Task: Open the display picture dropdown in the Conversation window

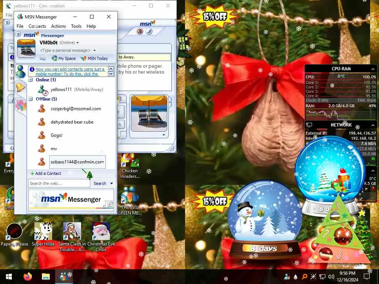Action: (x=164, y=135)
